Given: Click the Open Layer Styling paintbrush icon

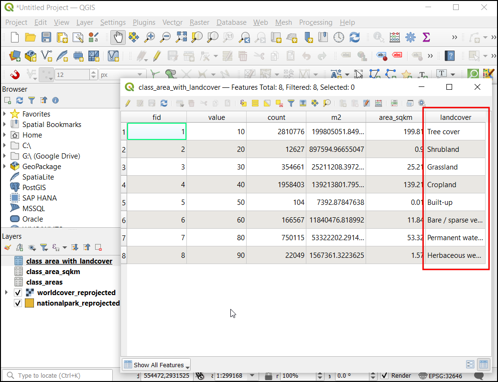Looking at the screenshot, I should [x=7, y=247].
